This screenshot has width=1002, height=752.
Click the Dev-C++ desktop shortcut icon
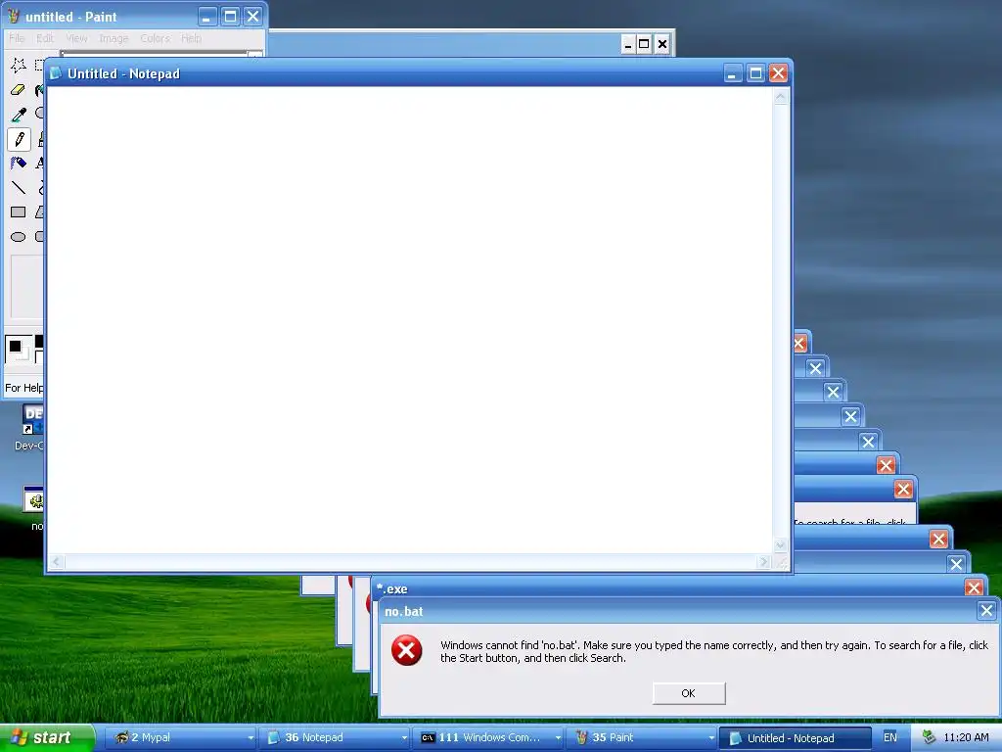coord(32,419)
